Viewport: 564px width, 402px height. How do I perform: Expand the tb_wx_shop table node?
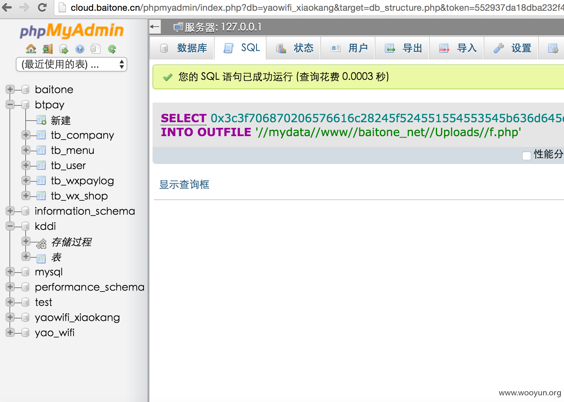26,196
